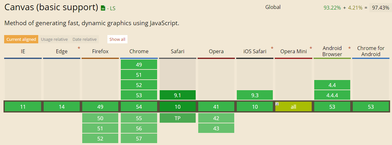Image resolution: width=392 pixels, height=145 pixels.
Task: Select the Firefox version 50 cell
Action: pyautogui.click(x=100, y=118)
